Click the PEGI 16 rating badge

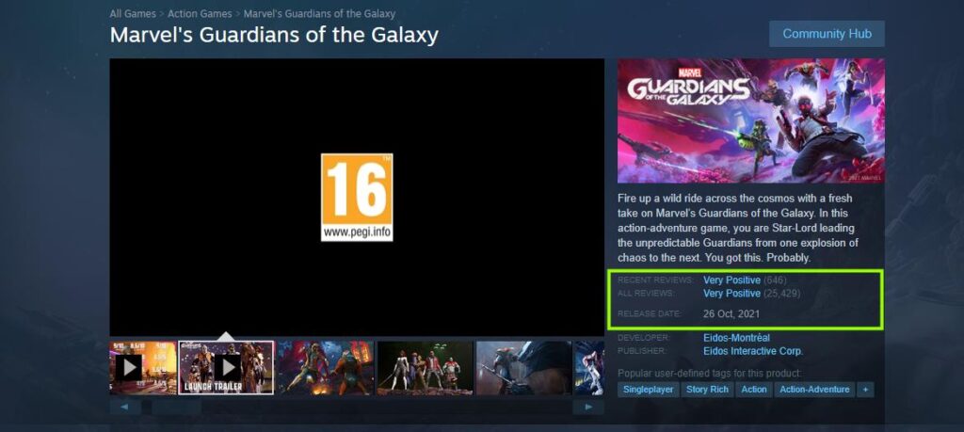(x=357, y=198)
